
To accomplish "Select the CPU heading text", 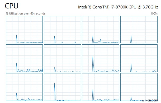I will pos(12,6).
